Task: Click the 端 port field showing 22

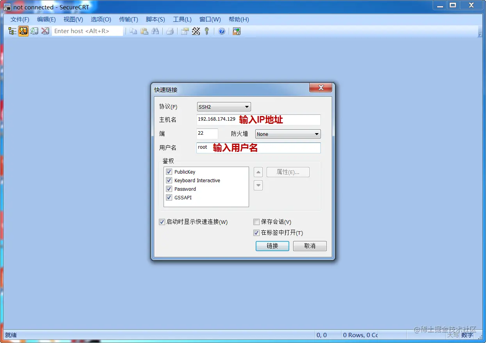Action: 207,134
